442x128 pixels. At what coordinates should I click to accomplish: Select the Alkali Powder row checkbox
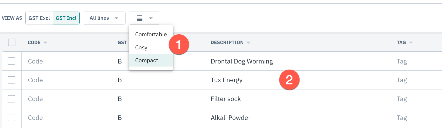[11, 117]
